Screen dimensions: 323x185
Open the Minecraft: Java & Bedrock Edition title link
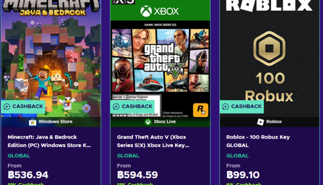click(x=50, y=141)
